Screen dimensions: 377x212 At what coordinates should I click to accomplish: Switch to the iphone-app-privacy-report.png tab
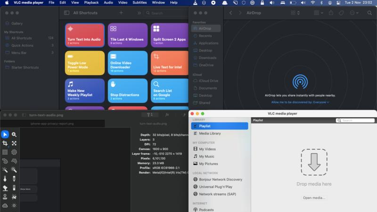tap(52, 123)
